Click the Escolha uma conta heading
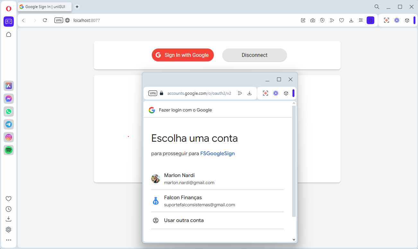Screen dimensions: 418x249 (195, 138)
